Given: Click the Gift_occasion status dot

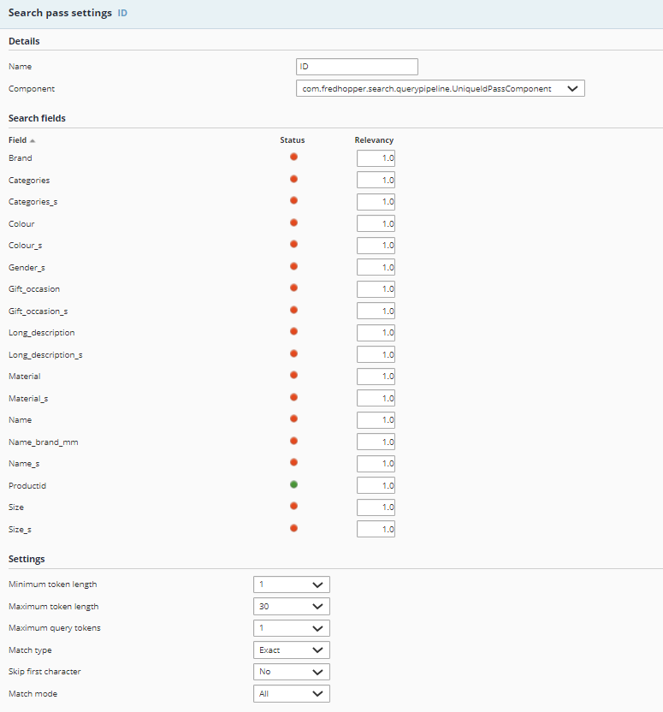Looking at the screenshot, I should pos(293,288).
